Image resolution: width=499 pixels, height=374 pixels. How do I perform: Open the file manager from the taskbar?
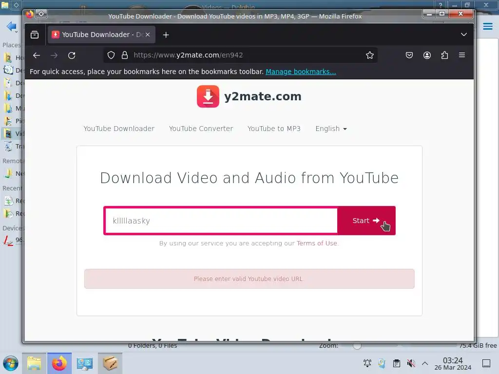[34, 363]
